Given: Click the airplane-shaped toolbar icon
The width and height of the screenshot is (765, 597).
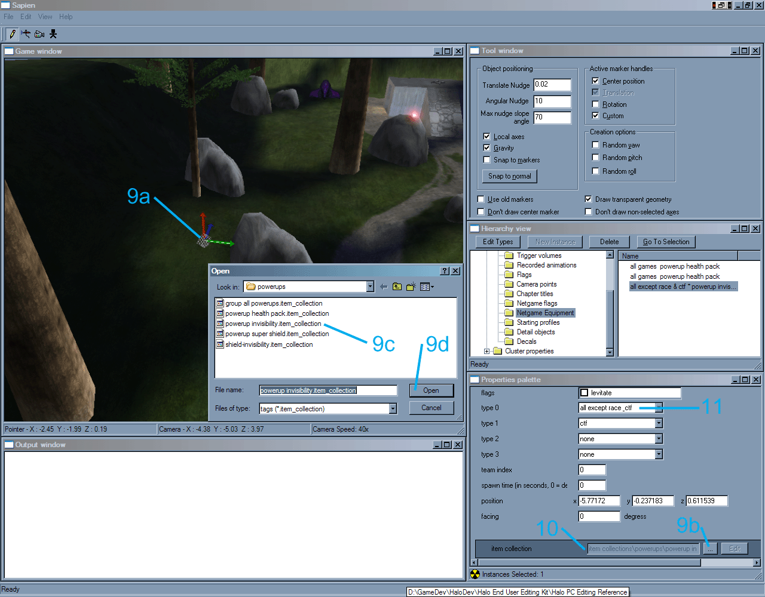Looking at the screenshot, I should [x=26, y=34].
